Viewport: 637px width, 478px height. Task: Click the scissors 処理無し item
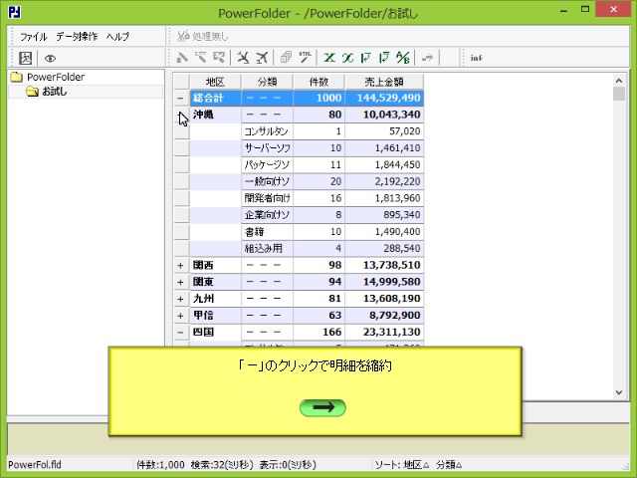[202, 37]
